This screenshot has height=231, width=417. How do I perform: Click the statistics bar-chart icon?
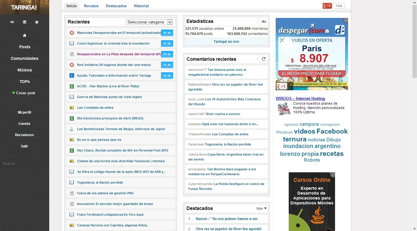264,21
